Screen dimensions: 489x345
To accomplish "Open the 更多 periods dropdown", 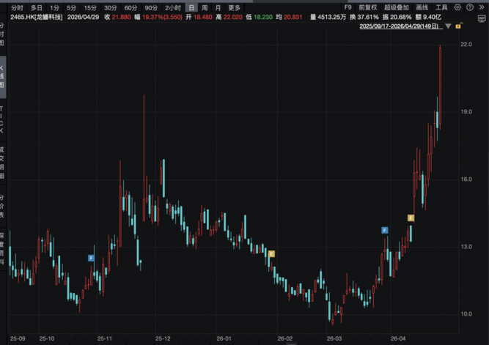I will 234,7.
